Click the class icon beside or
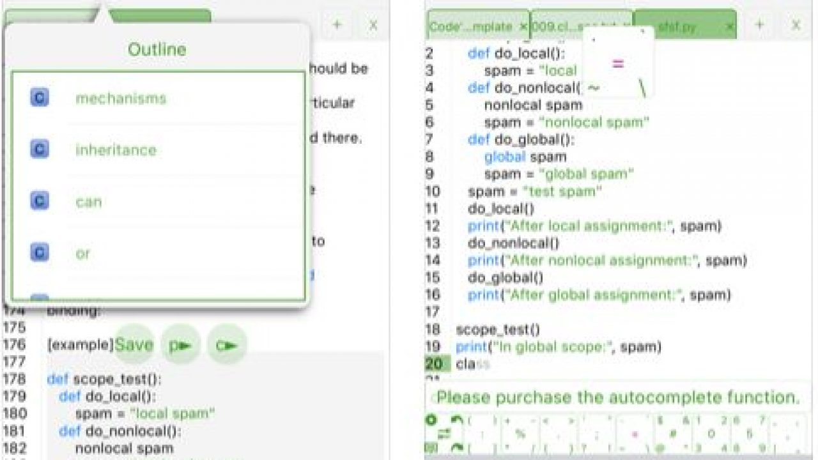Screen dimensions: 818x460 point(40,253)
